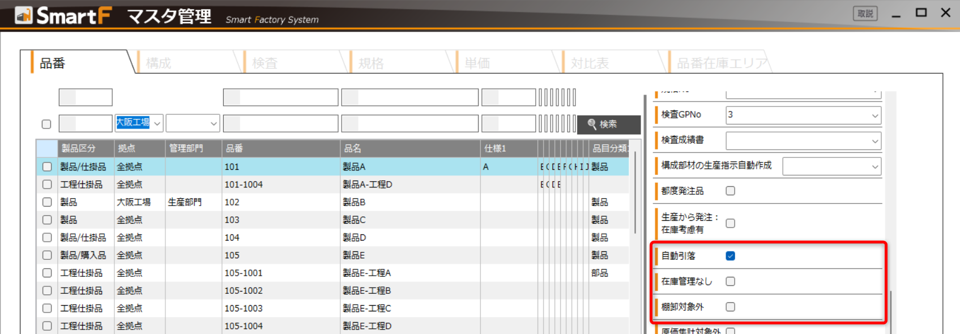
Task: Expand the 検査GPNo dropdown
Action: (875, 115)
